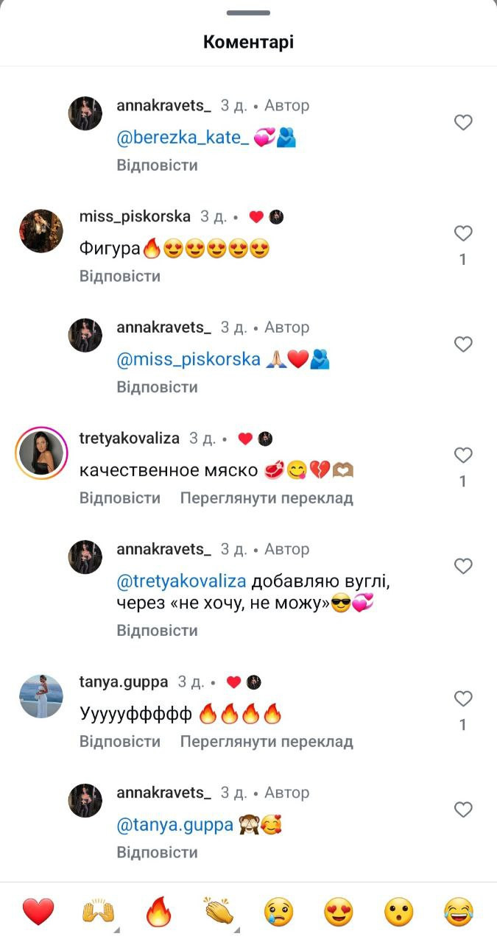Reply to miss_piskorska's Фигура comment
497x942 pixels.
coord(120,276)
